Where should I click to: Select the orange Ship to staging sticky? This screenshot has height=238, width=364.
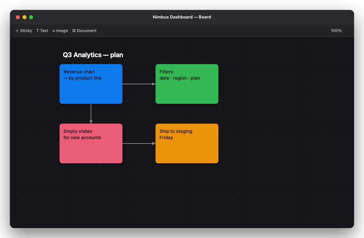pos(187,143)
